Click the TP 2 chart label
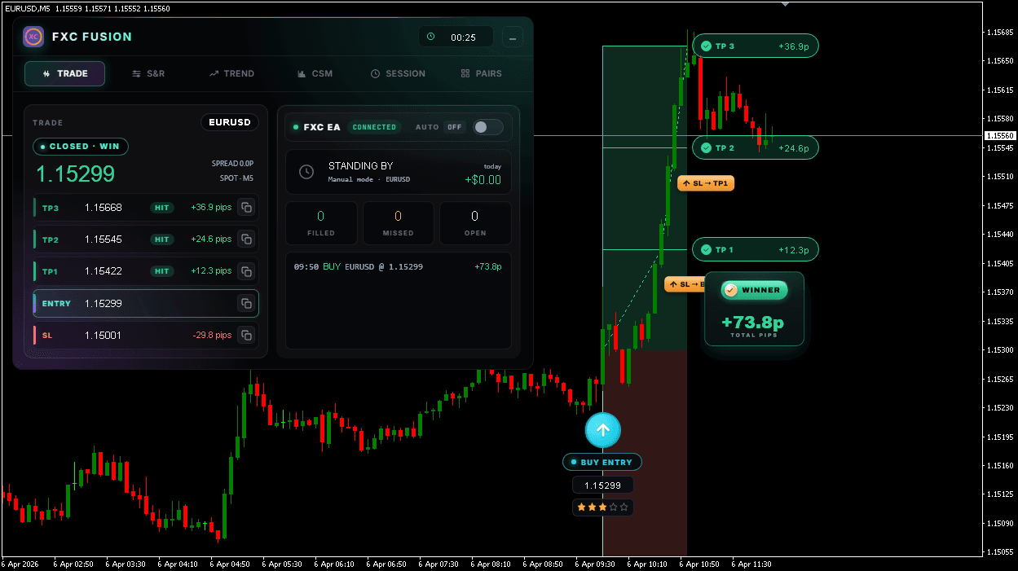 pos(755,148)
